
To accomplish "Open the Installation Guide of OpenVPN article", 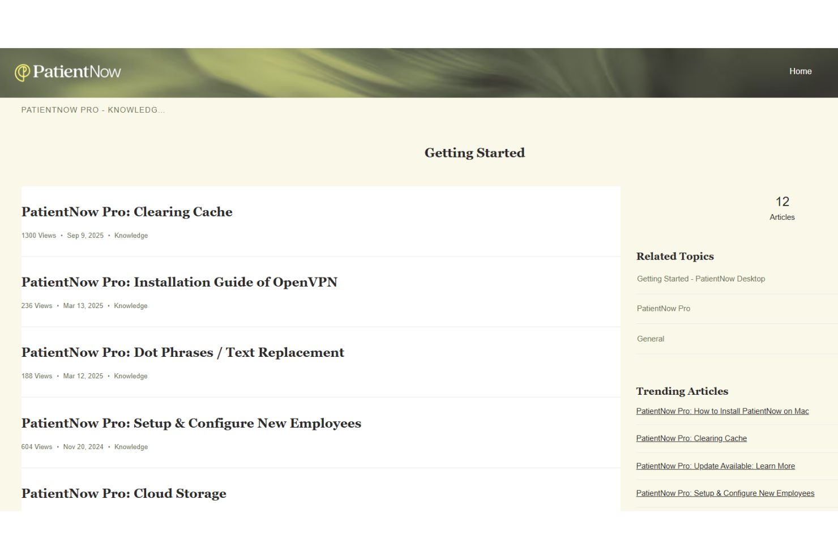I will point(179,282).
